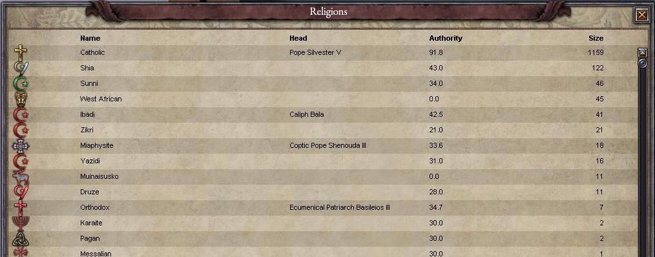The width and height of the screenshot is (655, 257).
Task: Sort religions by Name column header
Action: pyautogui.click(x=90, y=38)
